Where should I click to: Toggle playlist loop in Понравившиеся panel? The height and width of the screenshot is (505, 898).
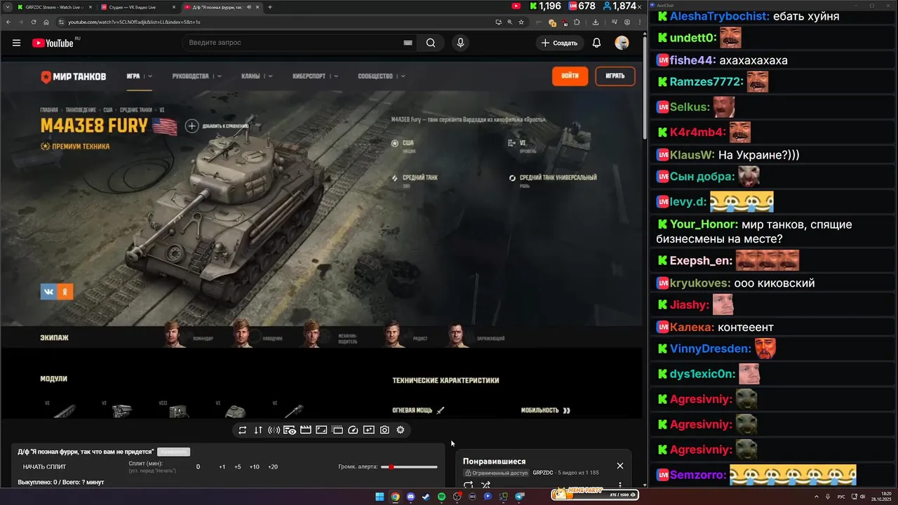click(468, 485)
